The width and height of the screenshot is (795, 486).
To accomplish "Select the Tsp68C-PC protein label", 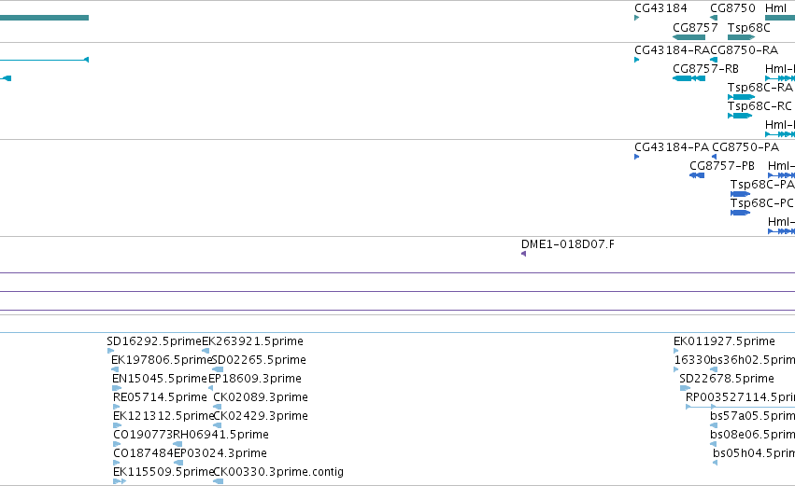I will [x=762, y=203].
